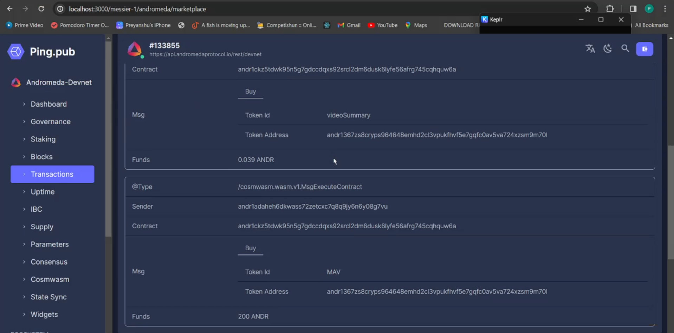
Task: Open the language translation icon
Action: pos(590,49)
